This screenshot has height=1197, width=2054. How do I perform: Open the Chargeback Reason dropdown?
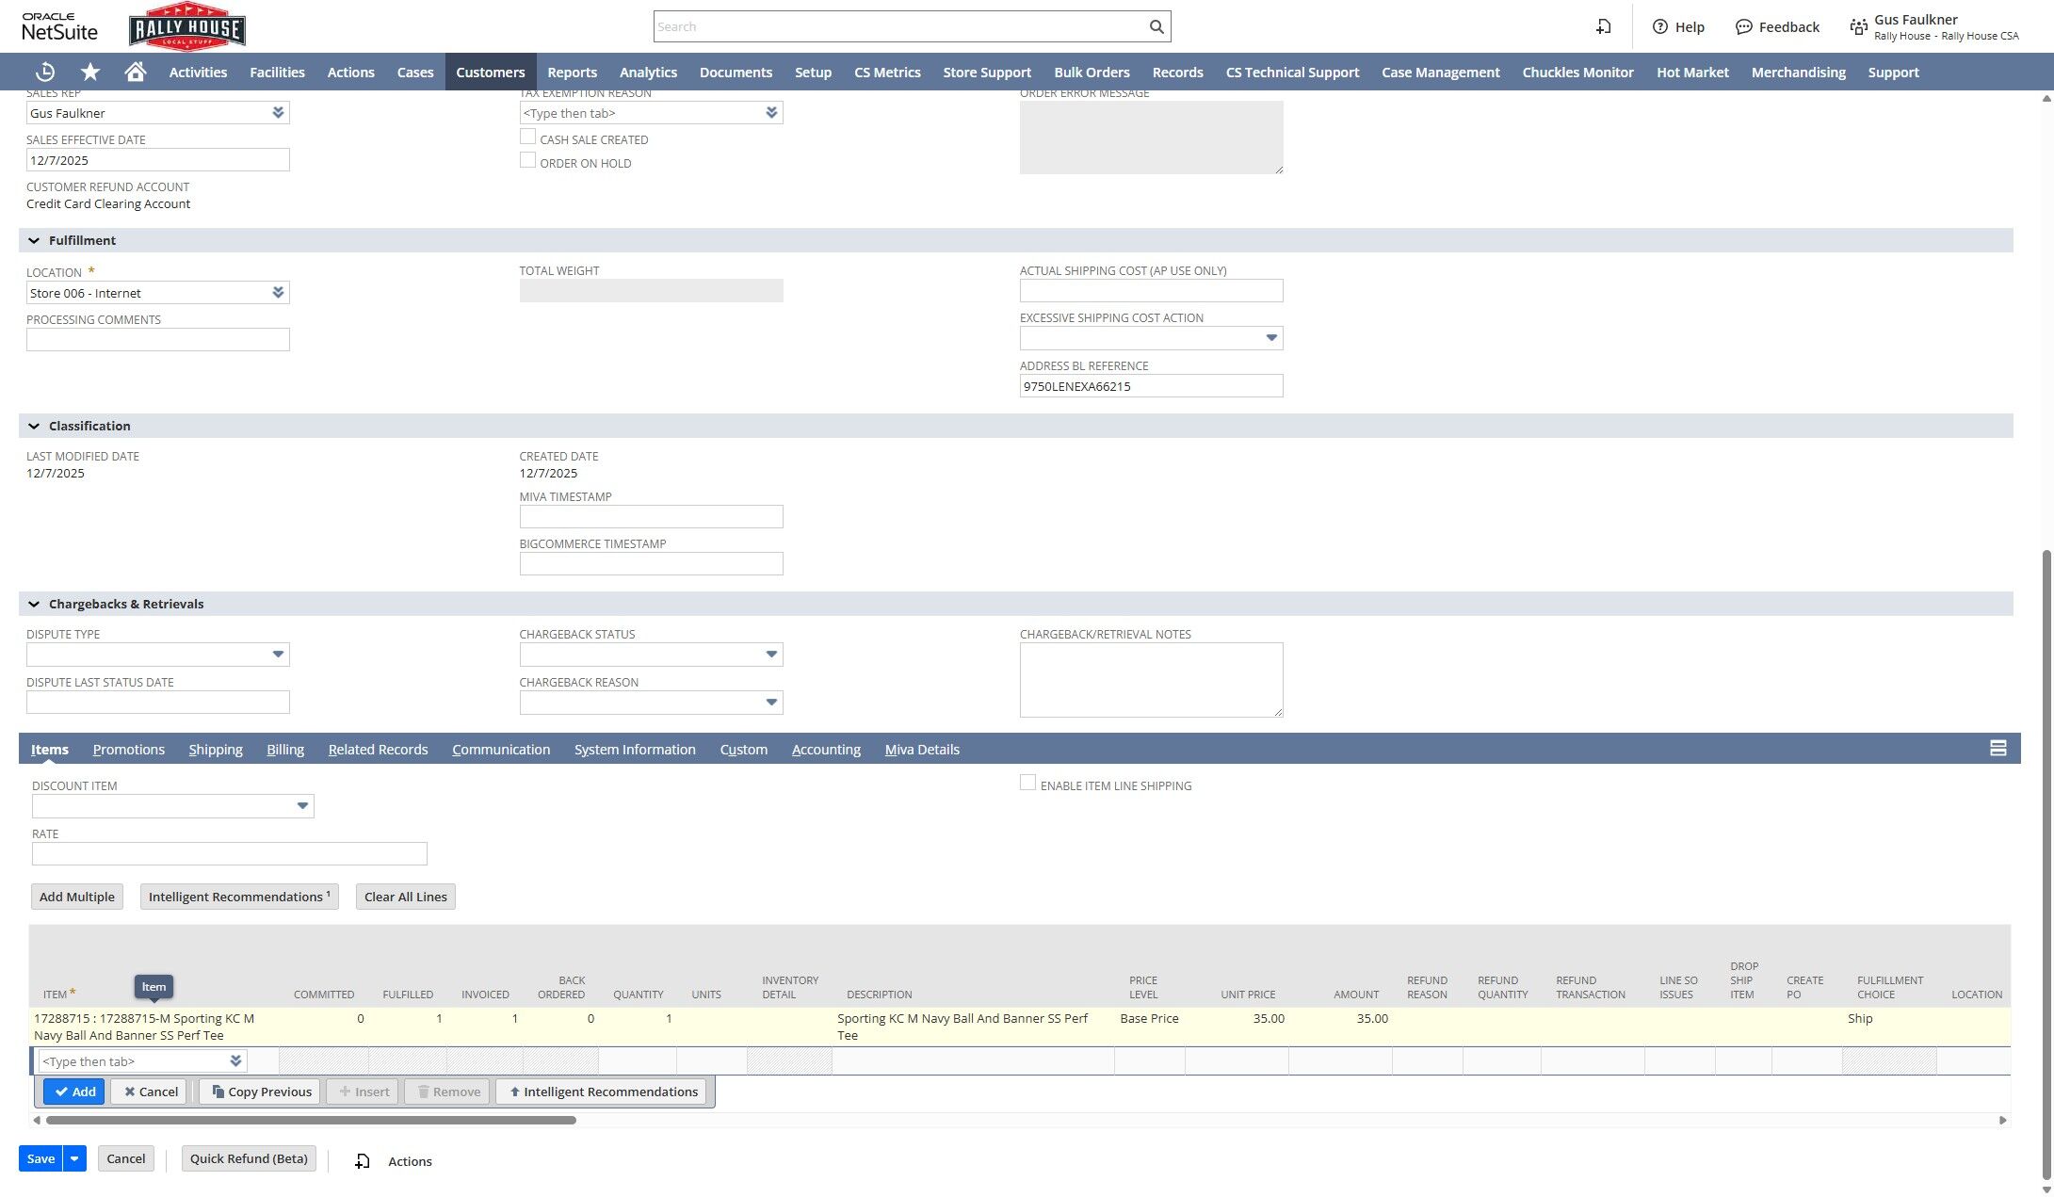click(771, 703)
